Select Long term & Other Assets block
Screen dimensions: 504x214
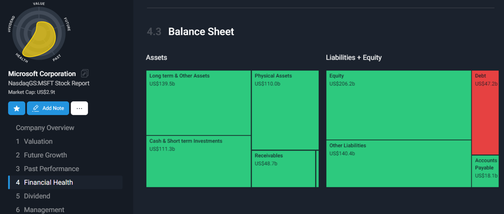tap(198, 103)
